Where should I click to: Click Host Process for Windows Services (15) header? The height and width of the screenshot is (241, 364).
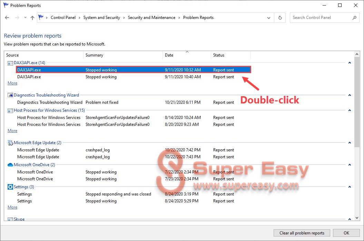(x=49, y=110)
